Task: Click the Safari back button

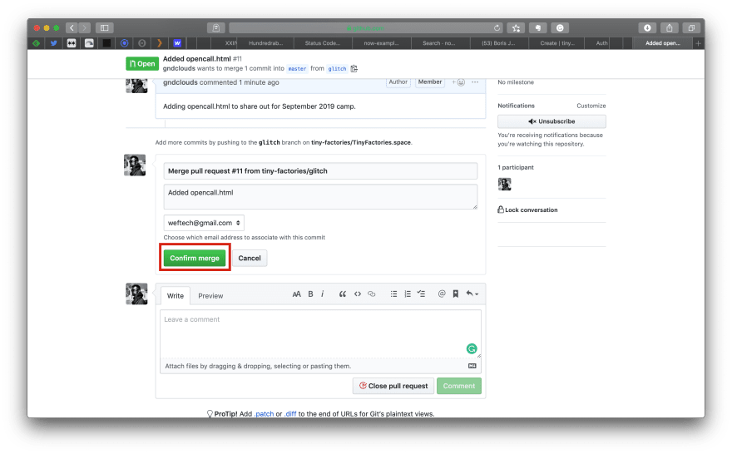Action: click(72, 28)
